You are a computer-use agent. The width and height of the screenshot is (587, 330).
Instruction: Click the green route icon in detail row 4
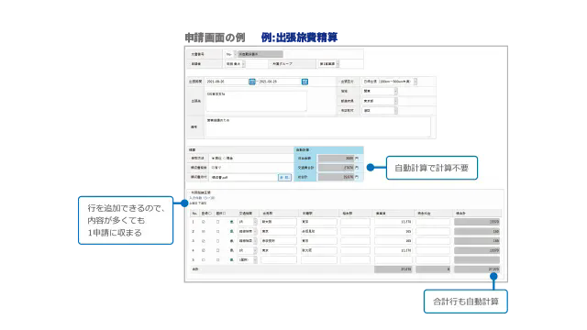232,250
